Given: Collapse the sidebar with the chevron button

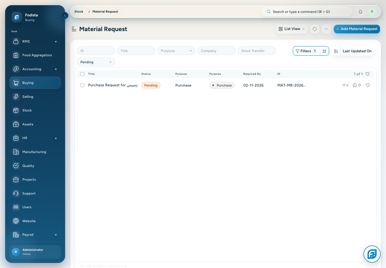Looking at the screenshot, I should click(x=65, y=16).
